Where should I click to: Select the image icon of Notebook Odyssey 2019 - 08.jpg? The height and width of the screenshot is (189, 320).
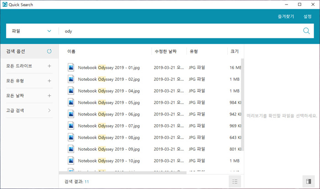[71, 137]
